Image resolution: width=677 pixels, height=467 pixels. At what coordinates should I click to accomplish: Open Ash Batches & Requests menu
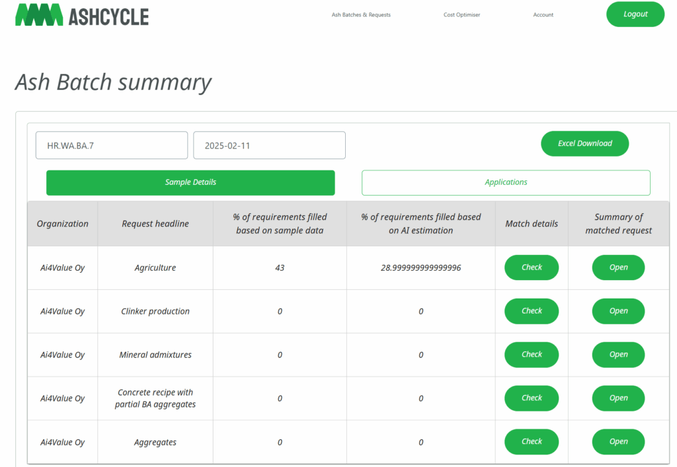(361, 15)
